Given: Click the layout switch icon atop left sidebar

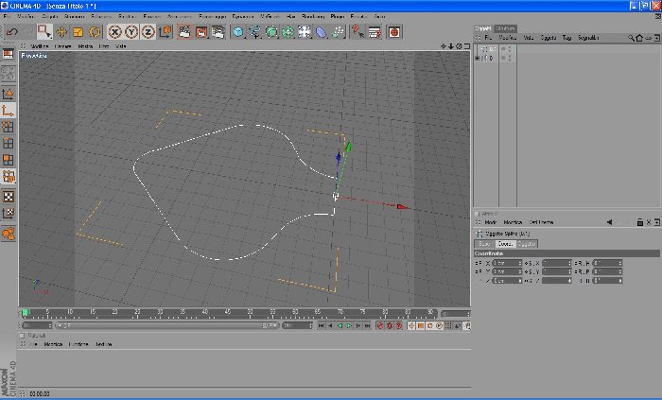Looking at the screenshot, I should coord(8,54).
